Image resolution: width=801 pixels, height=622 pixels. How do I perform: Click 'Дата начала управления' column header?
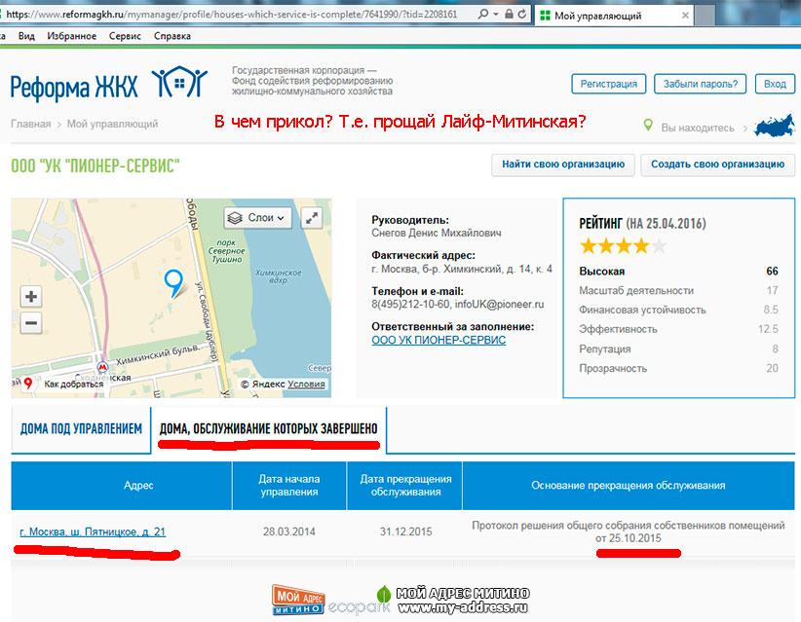(289, 486)
